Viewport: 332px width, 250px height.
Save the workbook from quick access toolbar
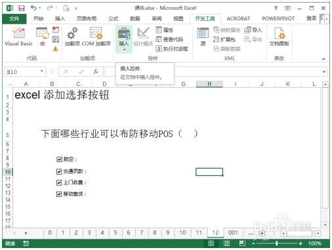pyautogui.click(x=22, y=9)
